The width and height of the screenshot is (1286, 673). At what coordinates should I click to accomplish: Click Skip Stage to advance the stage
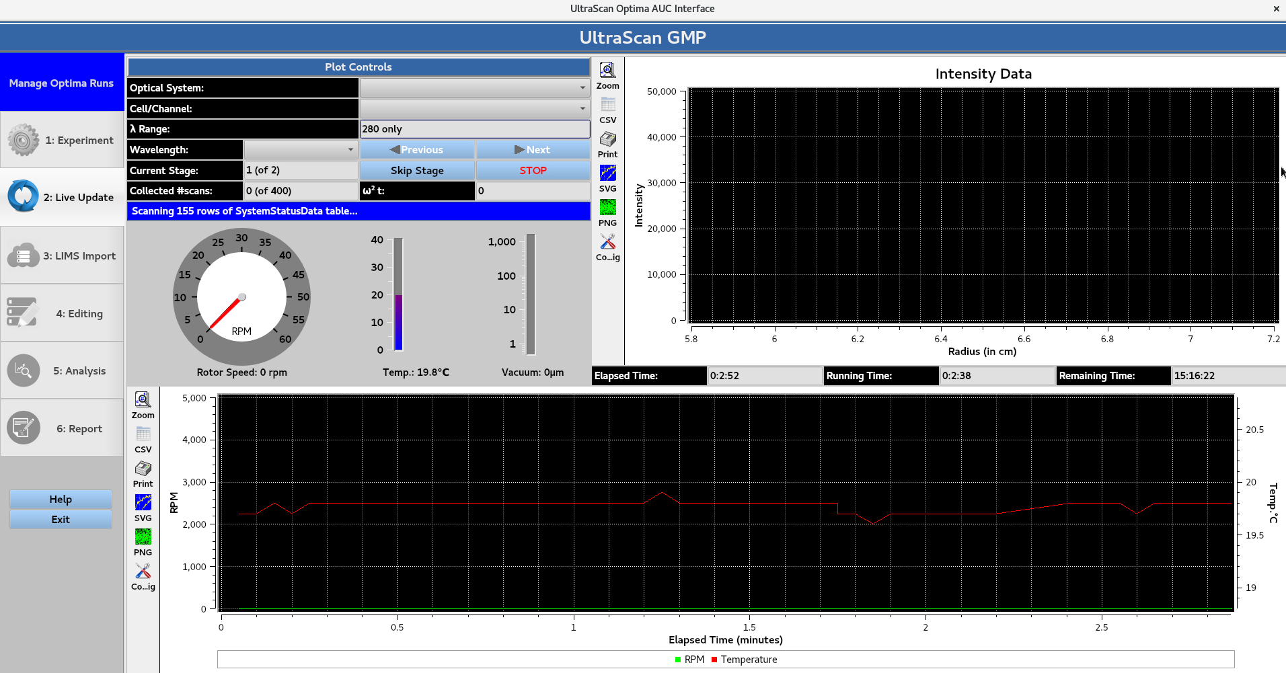[x=417, y=170]
